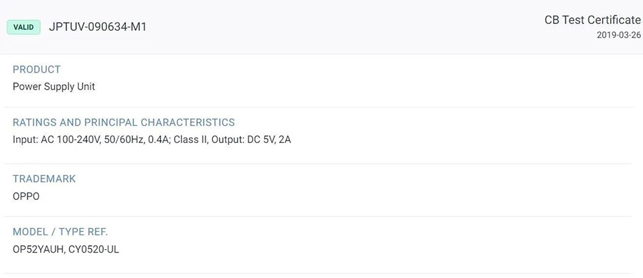The image size is (643, 278).
Task: Select certificate number JPTUV-090634-M1
Action: click(x=98, y=27)
